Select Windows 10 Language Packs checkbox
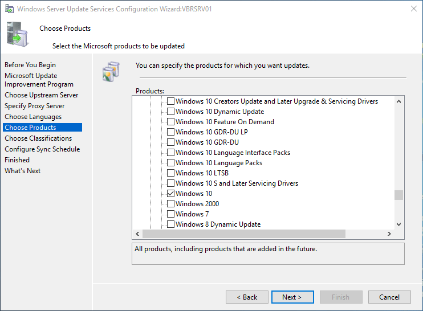 click(x=170, y=163)
